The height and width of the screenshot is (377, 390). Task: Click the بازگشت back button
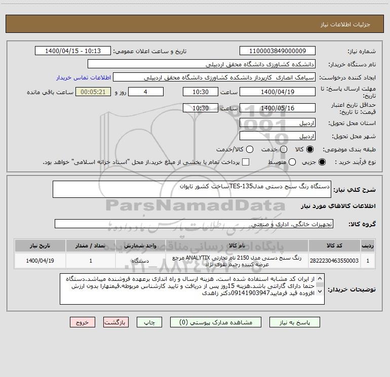coord(116,322)
